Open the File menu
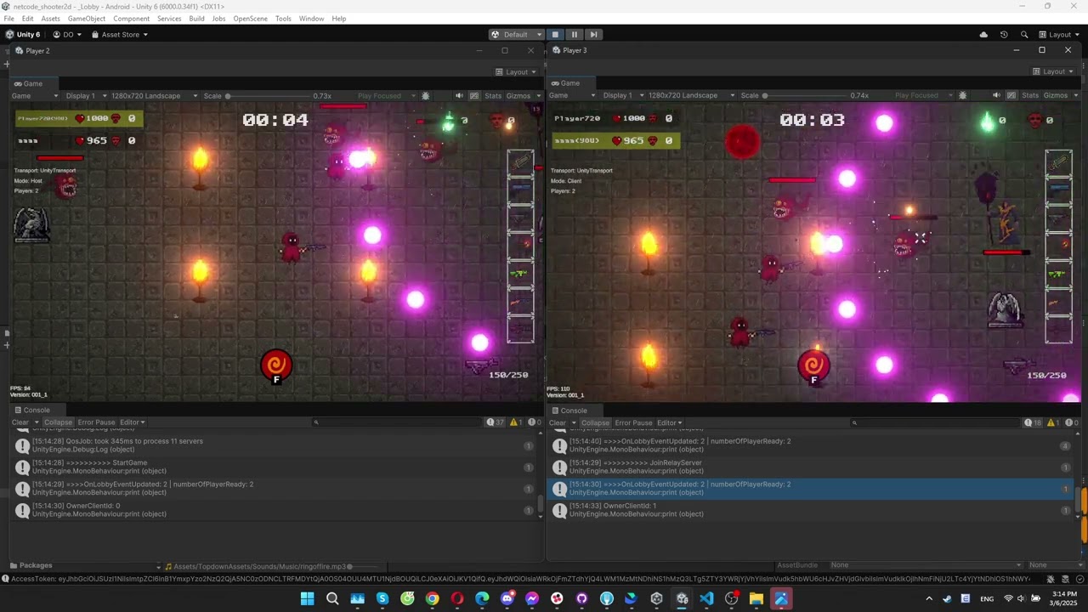The height and width of the screenshot is (612, 1088). (8, 19)
